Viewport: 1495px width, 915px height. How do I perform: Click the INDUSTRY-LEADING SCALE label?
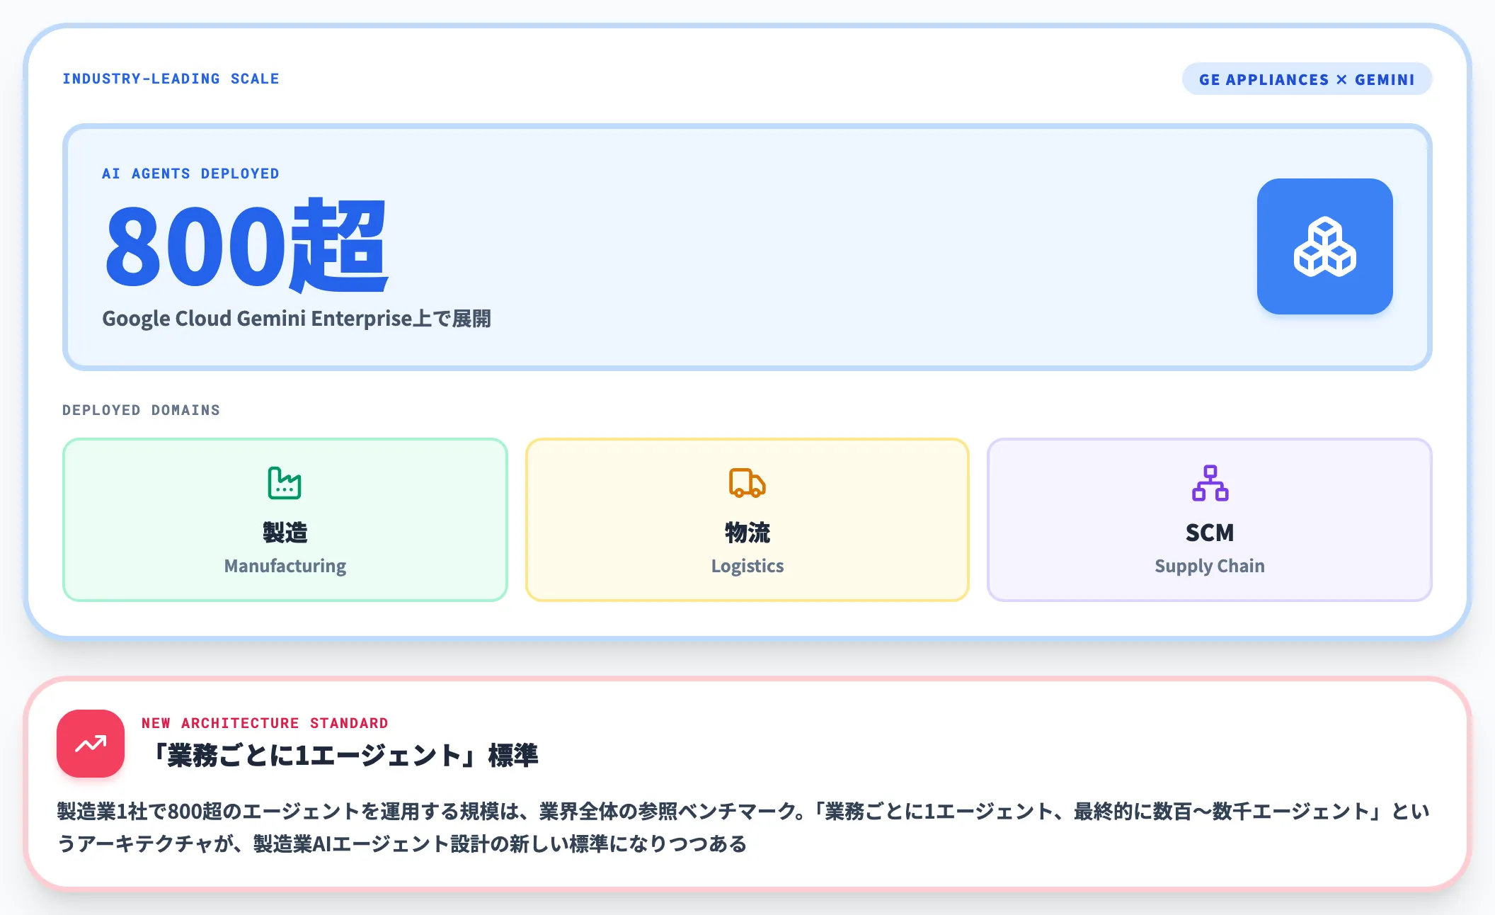171,79
